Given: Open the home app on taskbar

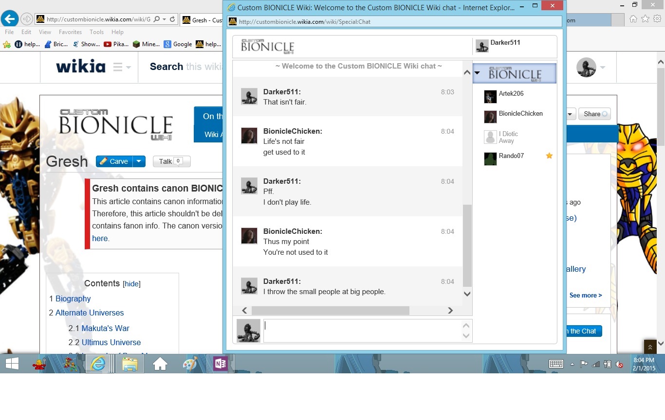Looking at the screenshot, I should coord(160,364).
